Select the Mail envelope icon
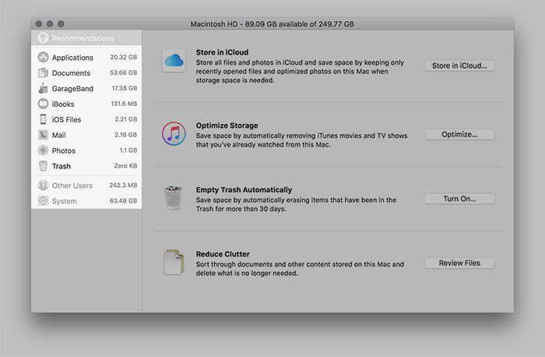545x357 pixels. (43, 136)
